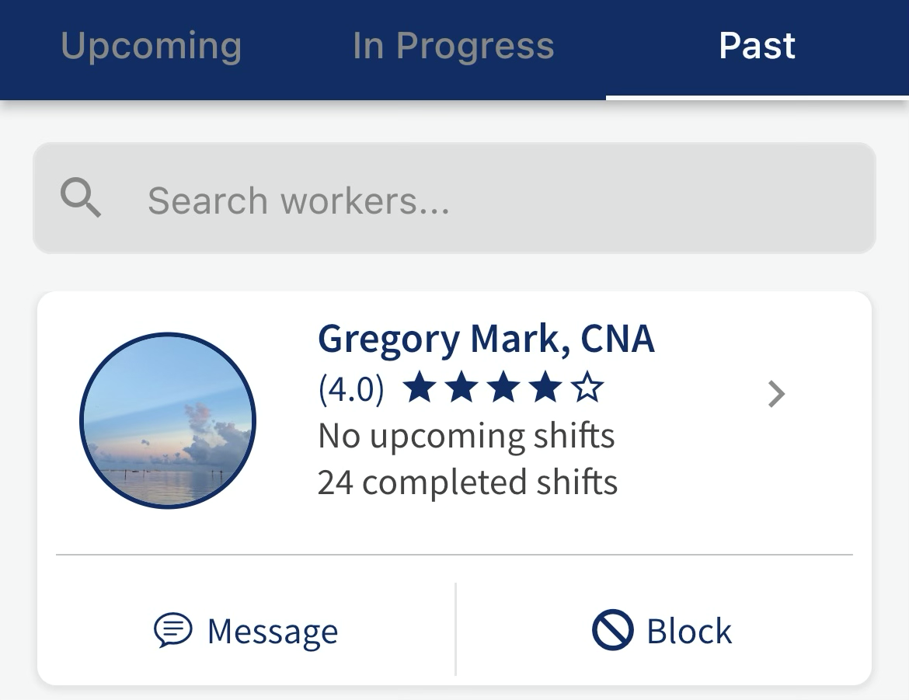Tap the Block circle-slash icon
This screenshot has width=909, height=700.
click(613, 630)
